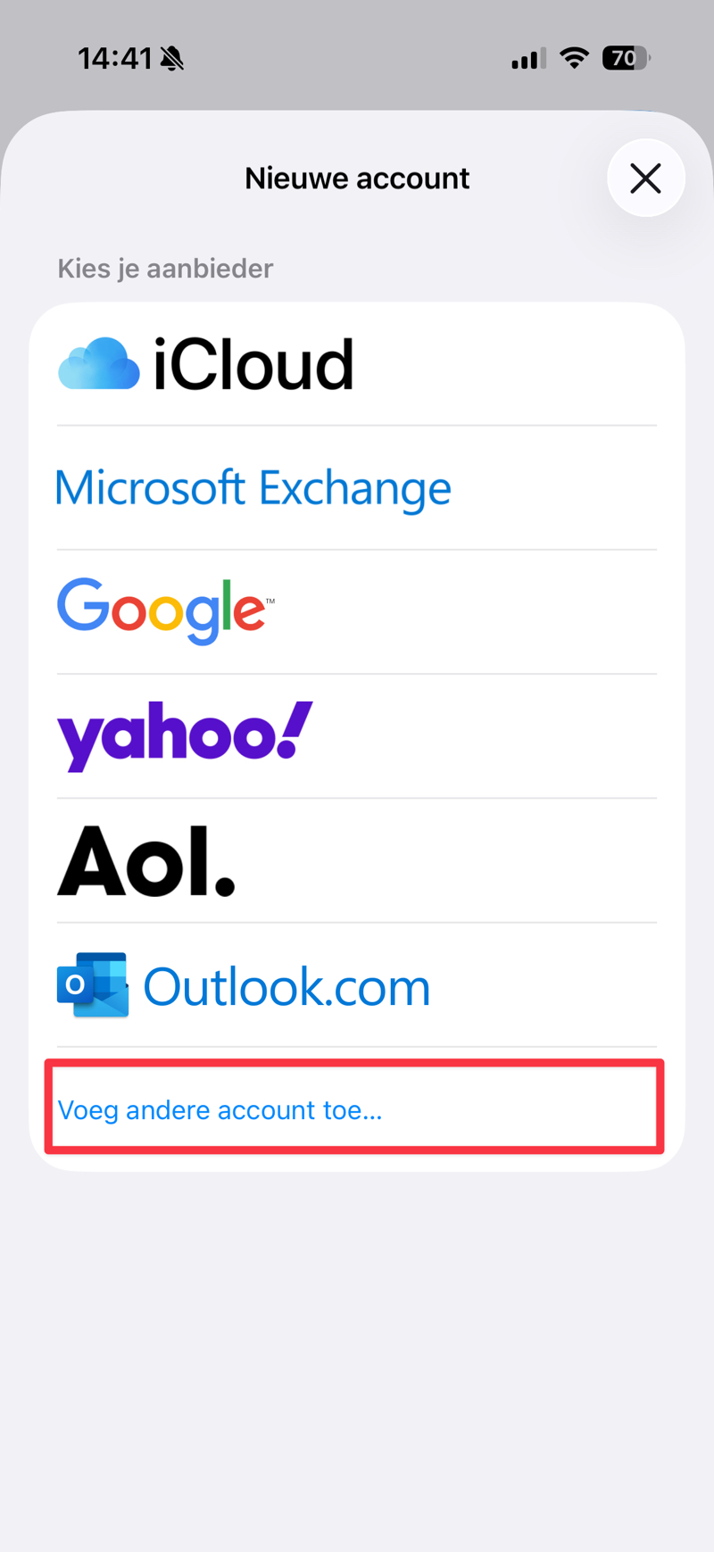Tap the silent mode bell icon
The height and width of the screenshot is (1552, 714).
pos(172,59)
